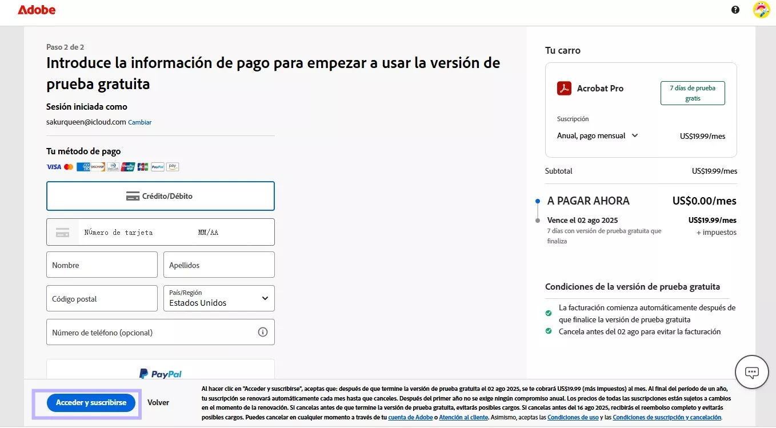Open the País/Región dropdown
The width and height of the screenshot is (776, 428).
tap(219, 298)
